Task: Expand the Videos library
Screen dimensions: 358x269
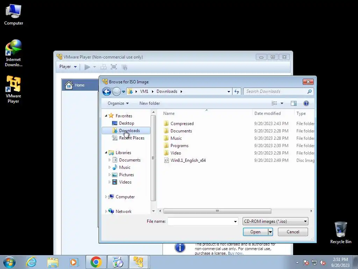Action: tap(109, 182)
